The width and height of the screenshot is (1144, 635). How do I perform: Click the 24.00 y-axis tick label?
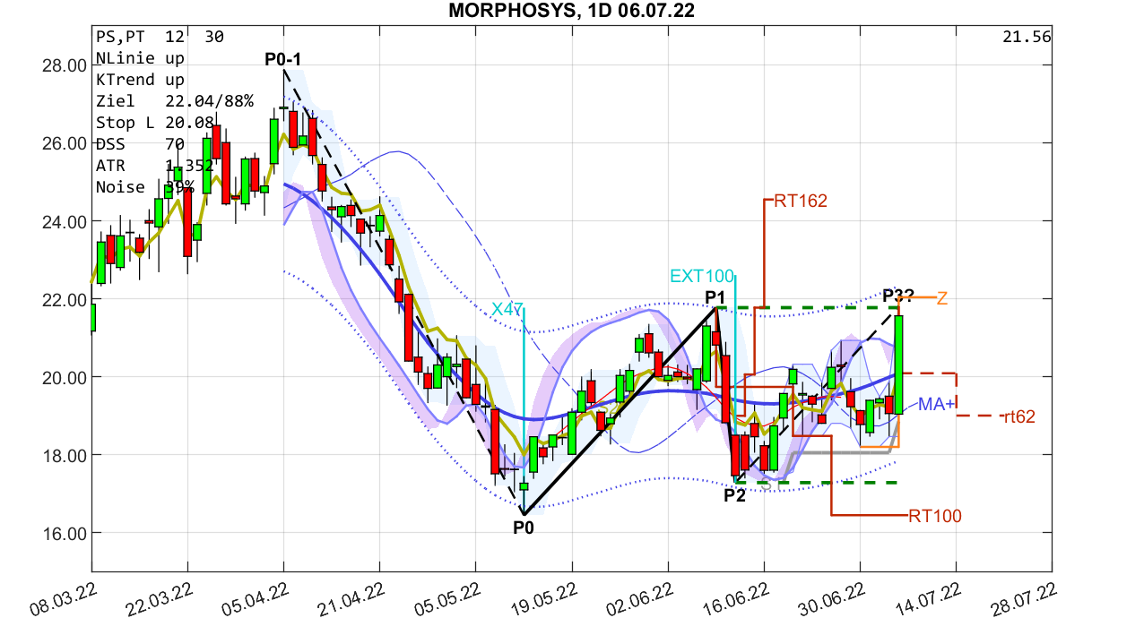[x=64, y=221]
